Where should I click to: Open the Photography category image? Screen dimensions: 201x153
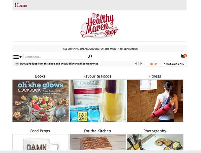click(x=155, y=142)
